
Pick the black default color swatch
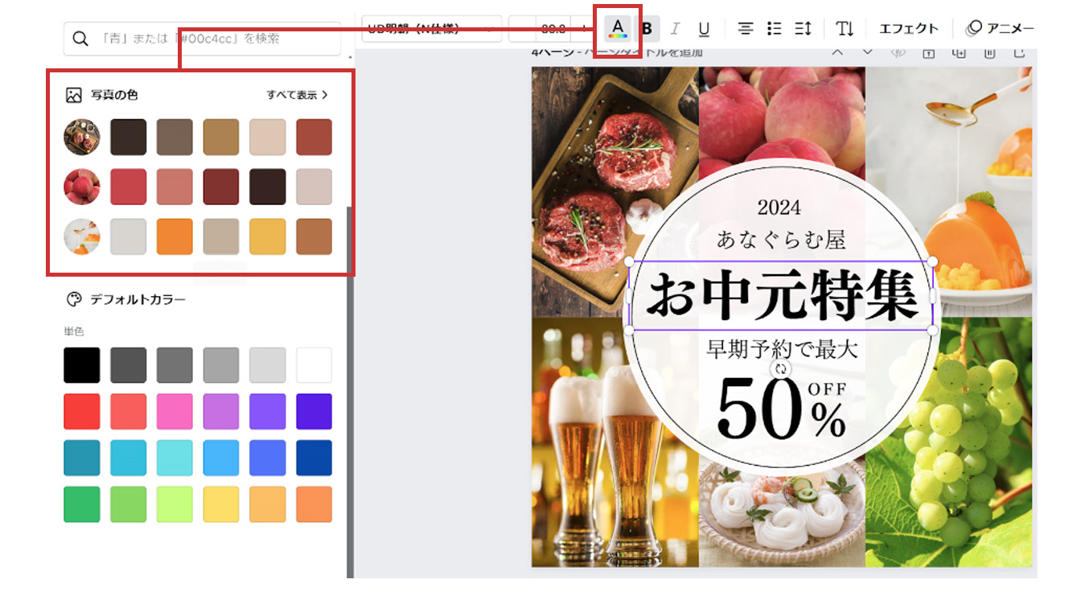pyautogui.click(x=82, y=365)
